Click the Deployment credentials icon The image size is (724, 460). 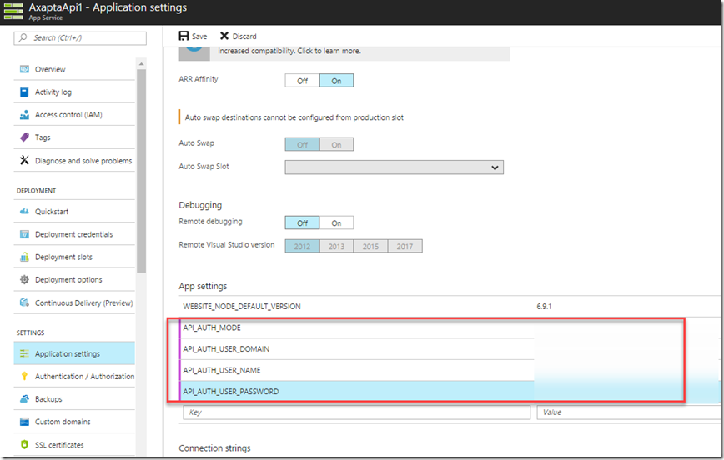(x=24, y=234)
